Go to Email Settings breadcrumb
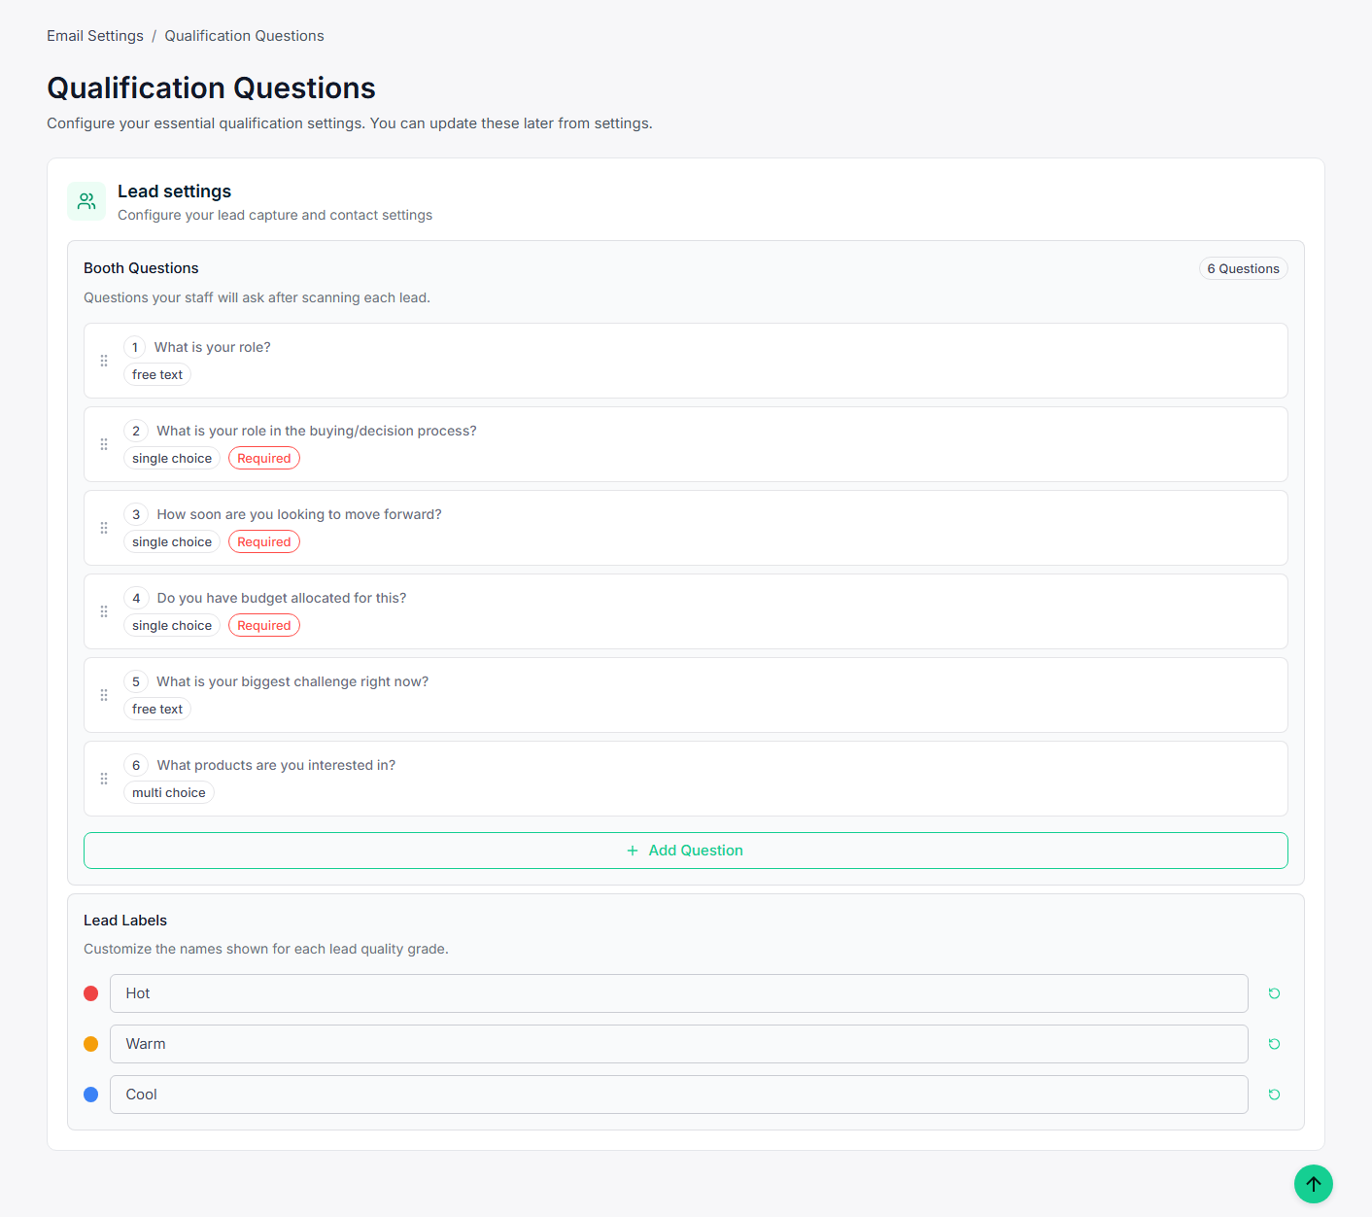The width and height of the screenshot is (1372, 1217). [95, 36]
